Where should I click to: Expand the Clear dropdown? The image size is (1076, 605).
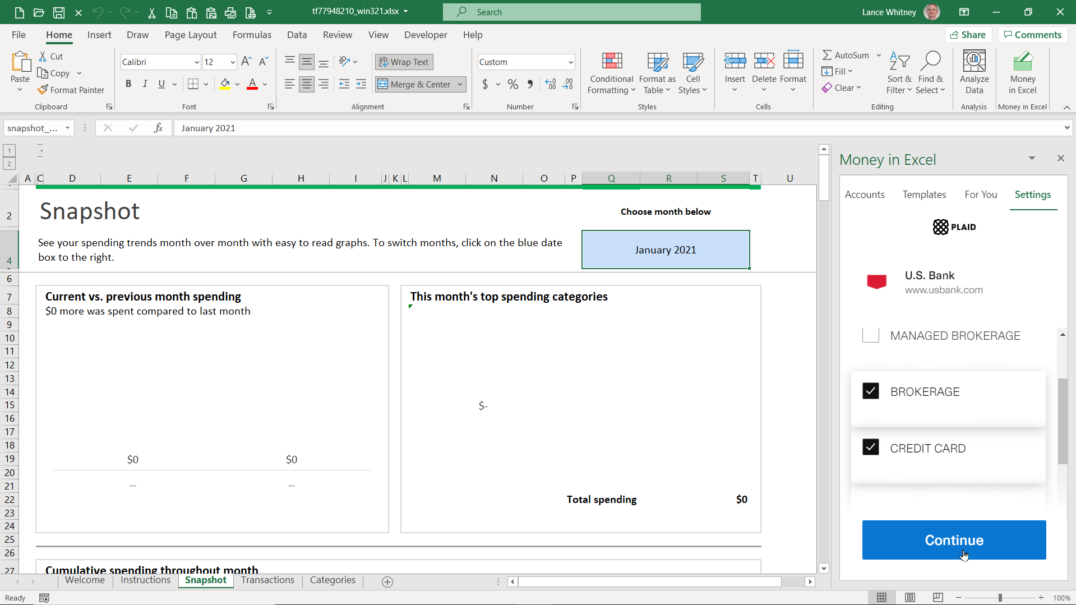[858, 87]
